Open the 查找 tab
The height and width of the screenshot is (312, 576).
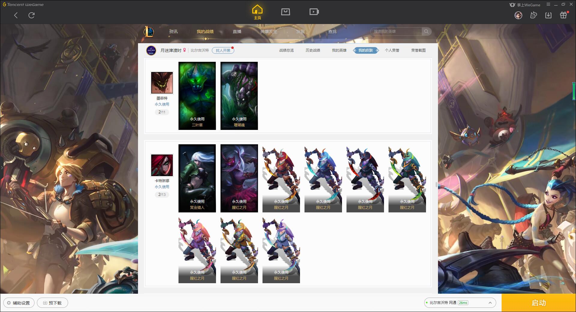coord(332,31)
